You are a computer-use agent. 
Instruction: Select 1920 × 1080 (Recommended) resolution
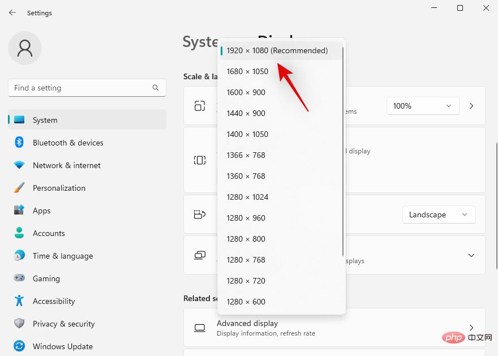coord(277,50)
